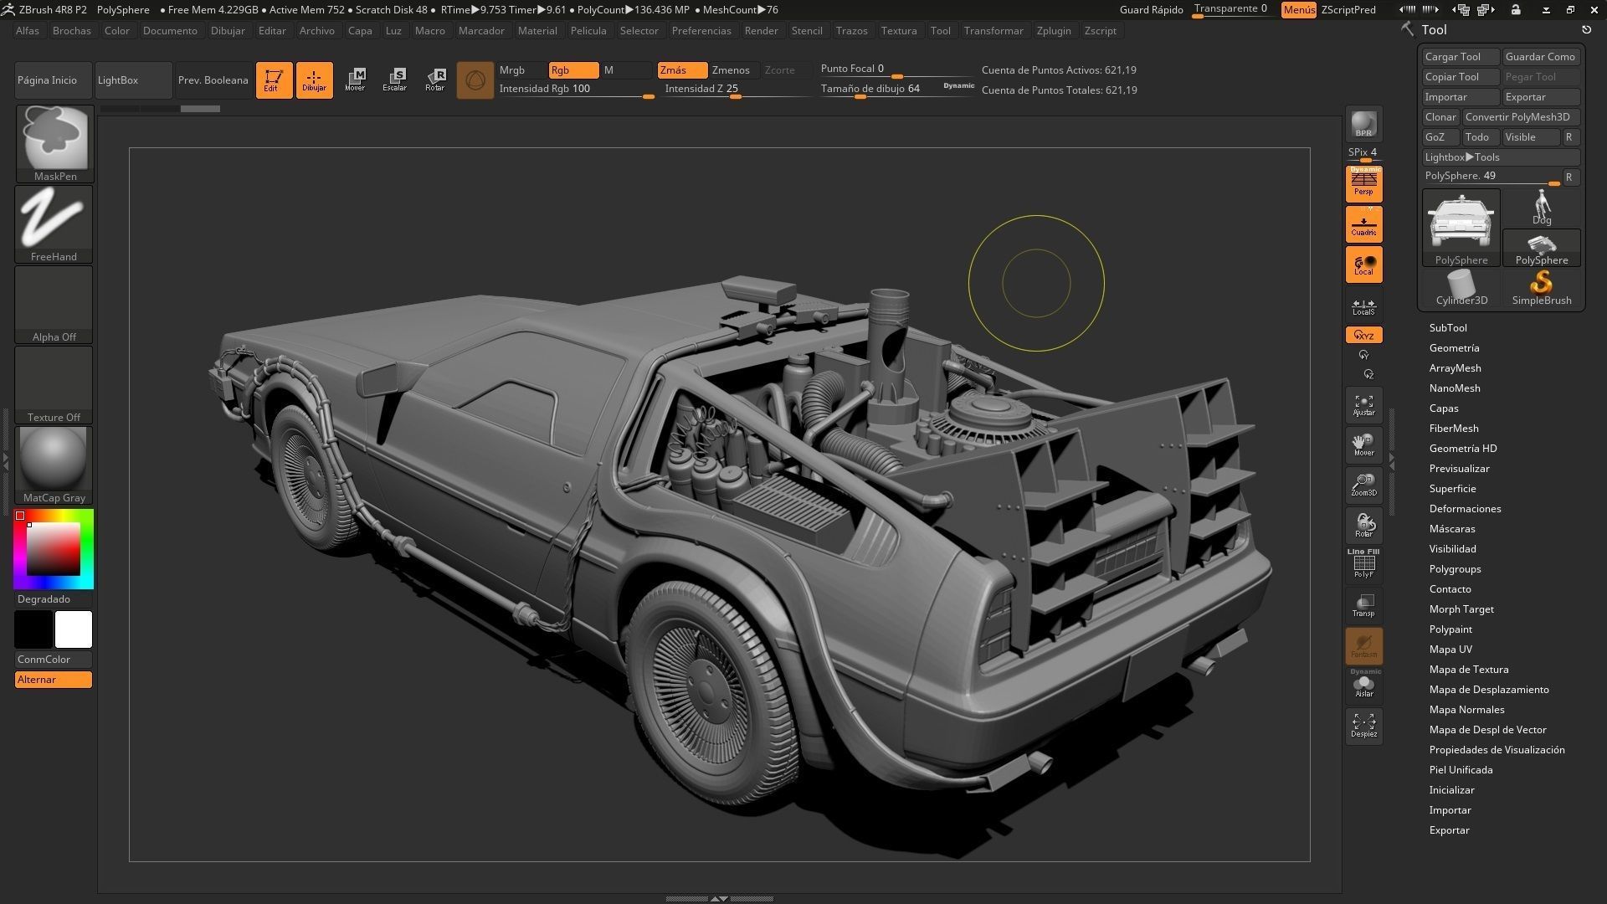Image resolution: width=1607 pixels, height=904 pixels.
Task: Expand the Deformaciones section
Action: (1465, 509)
